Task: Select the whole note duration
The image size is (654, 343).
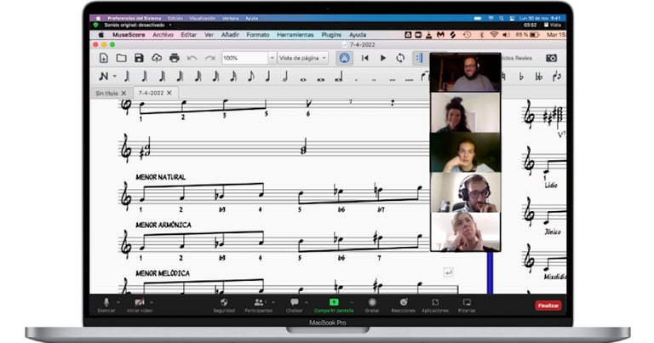Action: click(303, 79)
